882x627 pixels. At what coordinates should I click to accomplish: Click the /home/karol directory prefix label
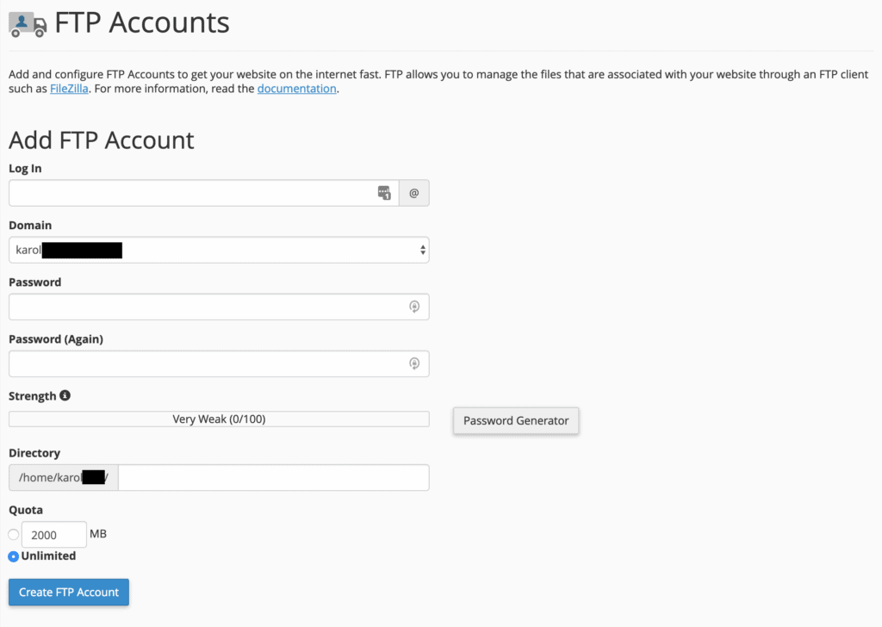point(64,478)
